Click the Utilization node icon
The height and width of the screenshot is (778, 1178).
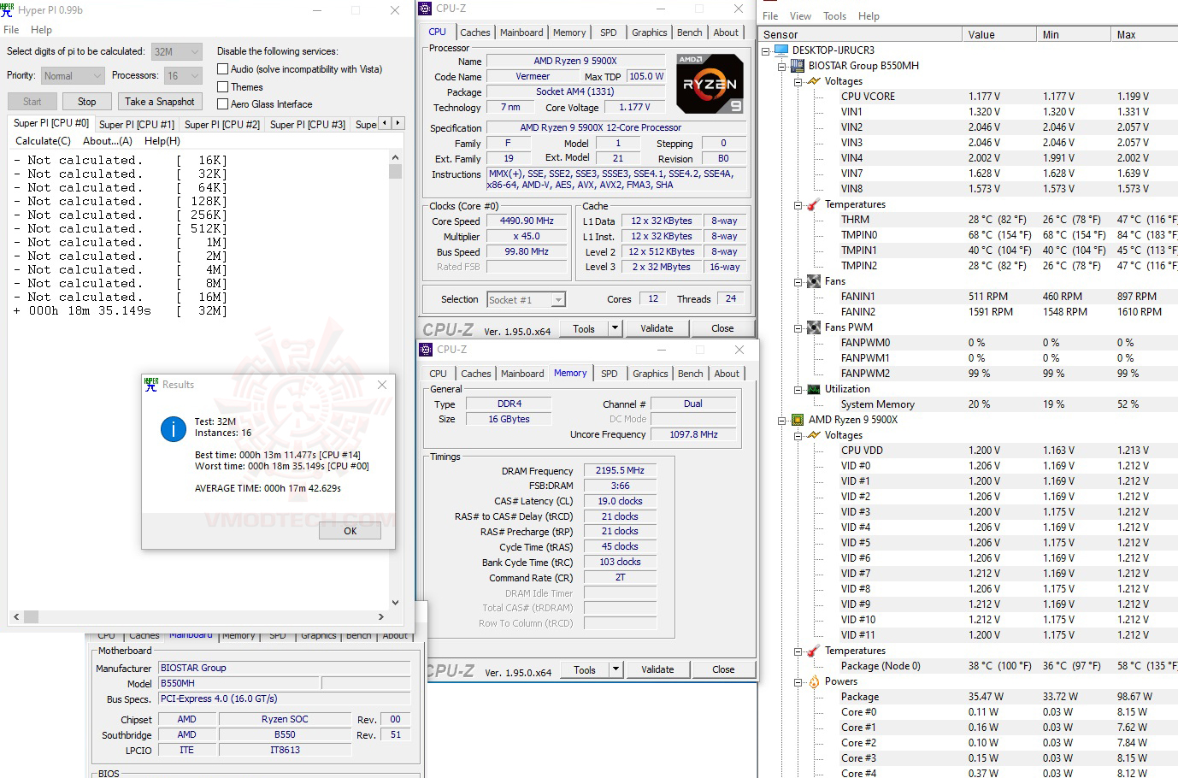(814, 389)
